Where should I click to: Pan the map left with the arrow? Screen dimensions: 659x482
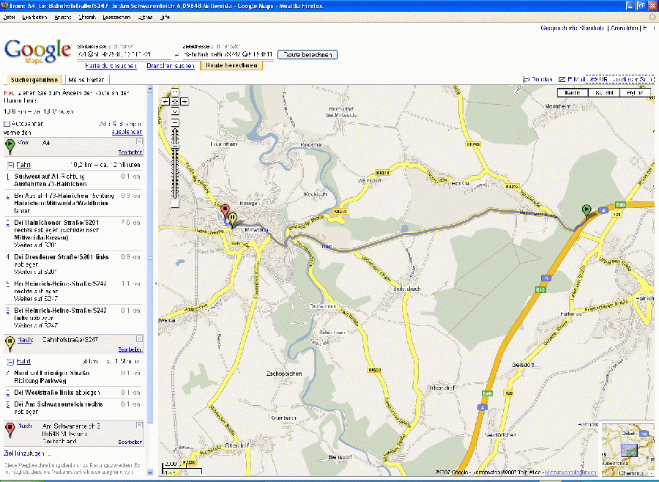165,101
